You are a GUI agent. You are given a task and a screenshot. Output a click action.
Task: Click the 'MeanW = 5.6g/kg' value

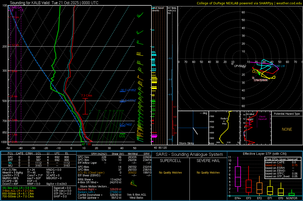[x=13, y=173]
